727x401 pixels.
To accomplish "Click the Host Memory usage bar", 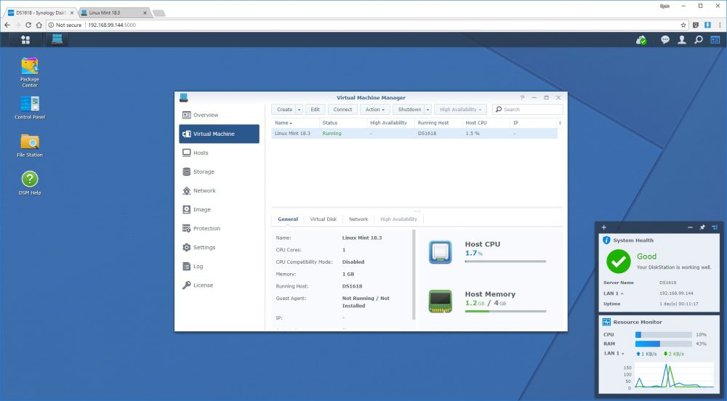I will pyautogui.click(x=505, y=311).
